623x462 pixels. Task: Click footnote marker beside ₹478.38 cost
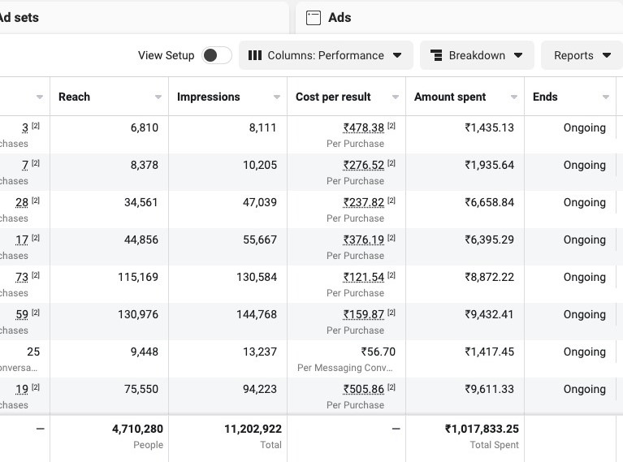[392, 126]
